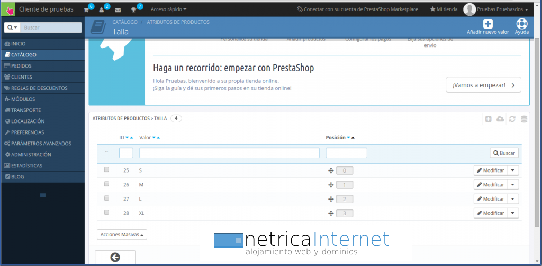Click the add new value toolbar icon
Image resolution: width=542 pixels, height=266 pixels.
[x=489, y=119]
